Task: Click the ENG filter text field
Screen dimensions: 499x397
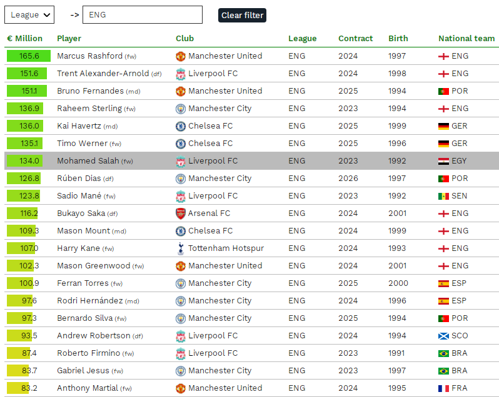Action: [143, 15]
